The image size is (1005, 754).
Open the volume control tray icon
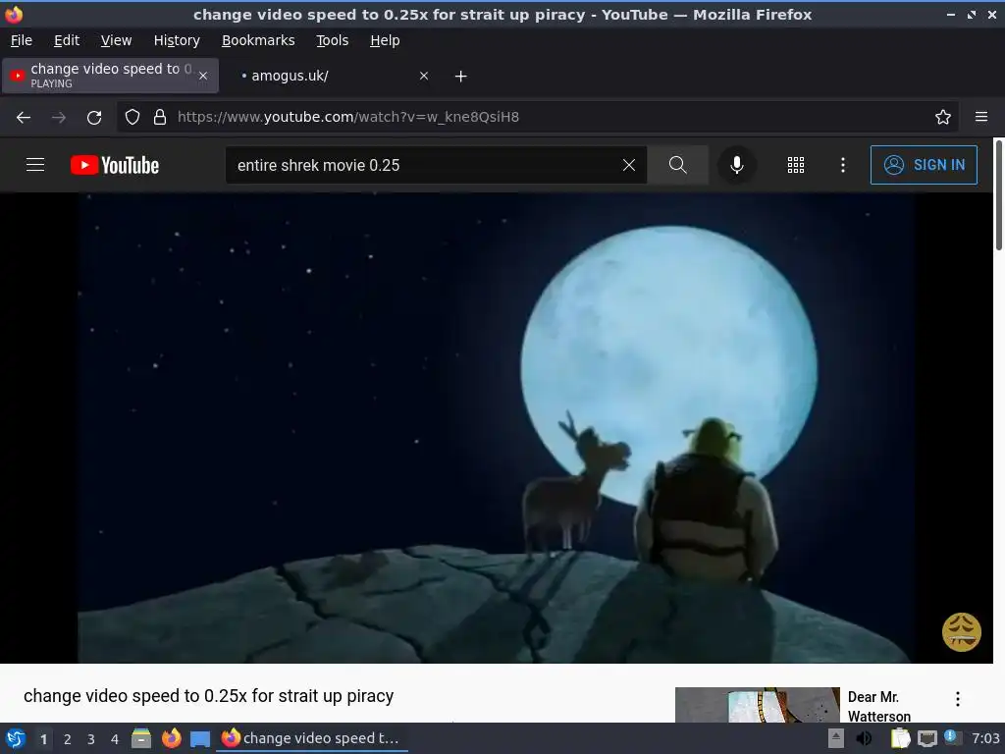[x=864, y=738]
